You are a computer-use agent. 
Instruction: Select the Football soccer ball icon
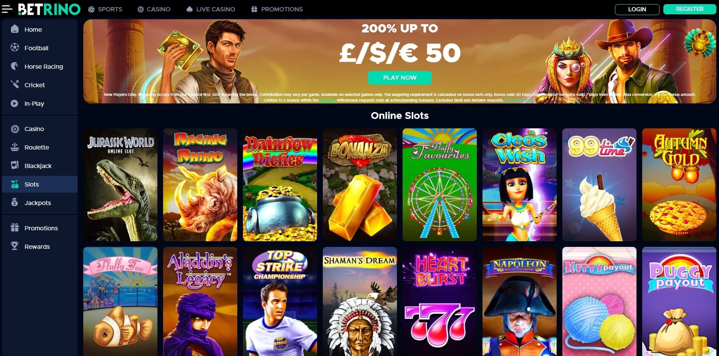click(15, 48)
